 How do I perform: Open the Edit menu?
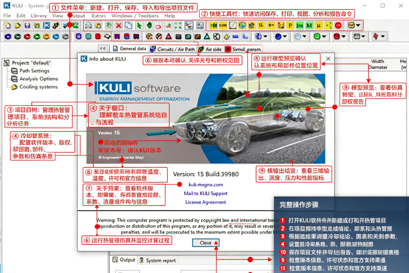(21, 16)
